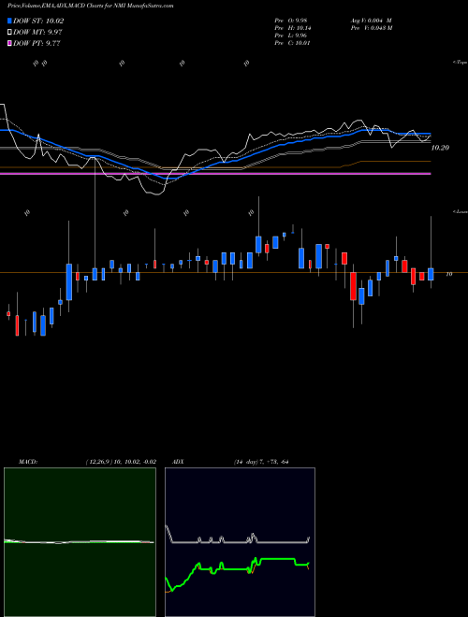Click the '<Lows' marker label

click(x=461, y=211)
